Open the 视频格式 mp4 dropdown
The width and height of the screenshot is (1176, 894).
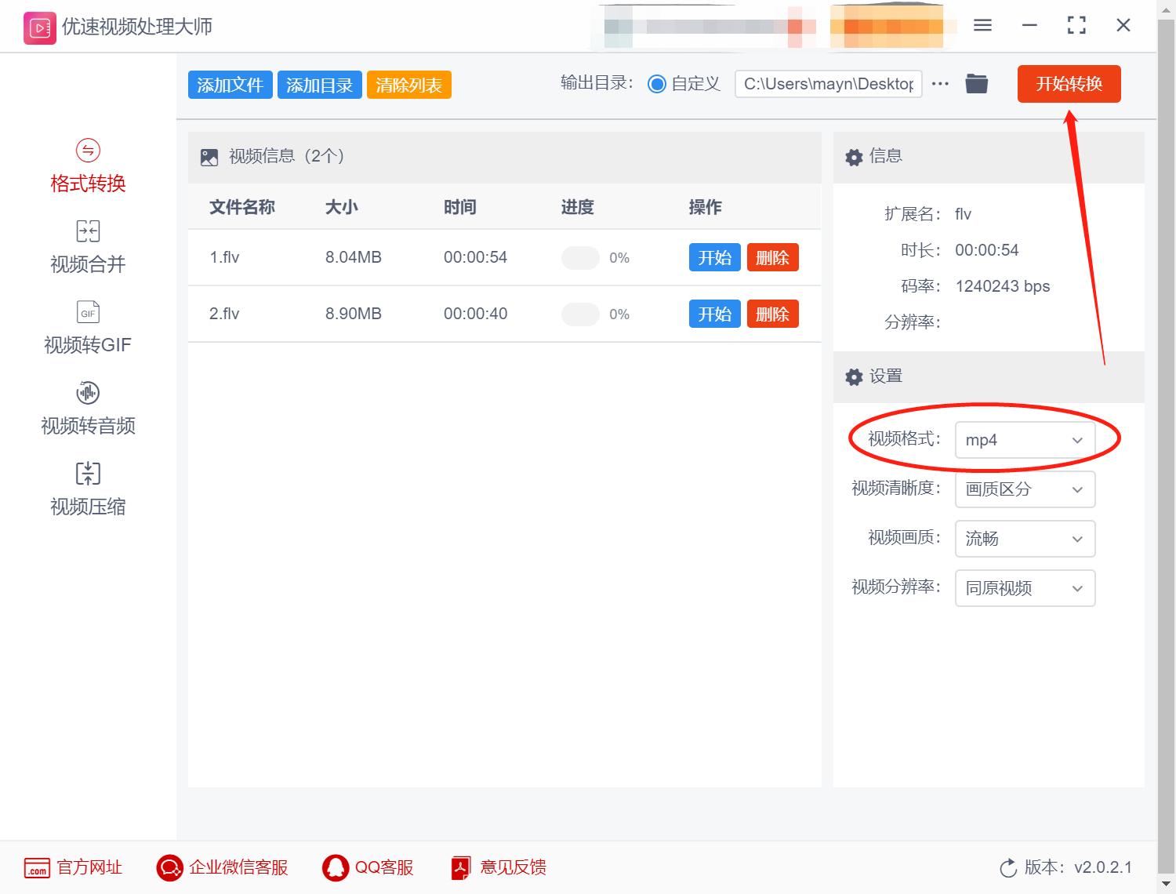click(x=1025, y=440)
